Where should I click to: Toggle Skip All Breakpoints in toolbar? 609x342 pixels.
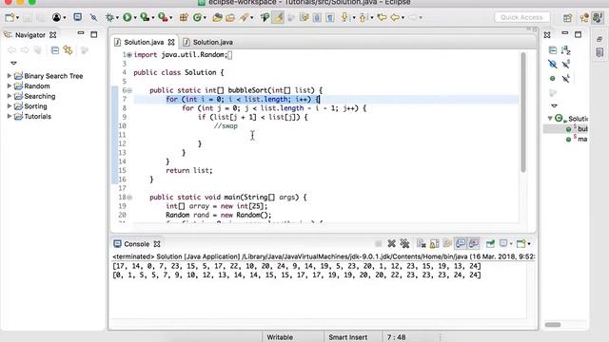pos(93,17)
